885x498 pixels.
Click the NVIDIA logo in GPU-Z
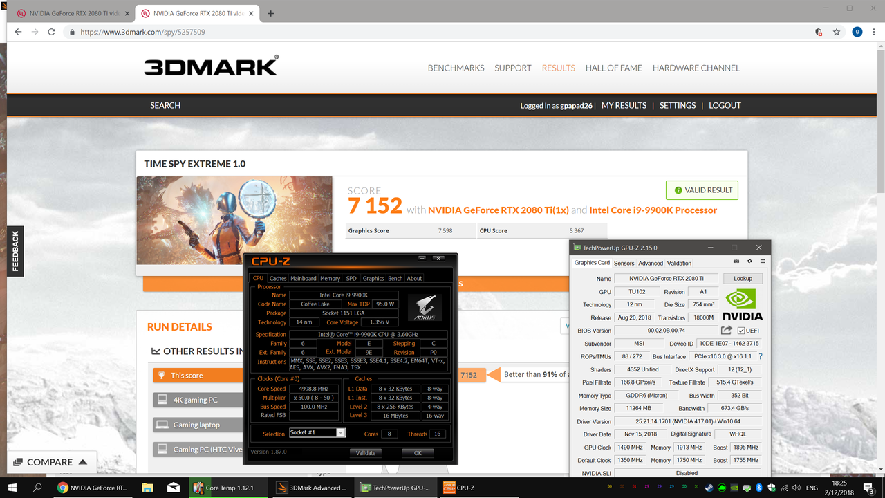(x=743, y=305)
